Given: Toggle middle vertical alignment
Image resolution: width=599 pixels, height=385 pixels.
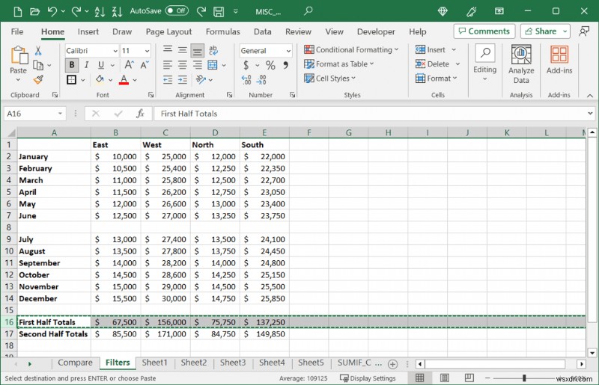Looking at the screenshot, I should [183, 50].
